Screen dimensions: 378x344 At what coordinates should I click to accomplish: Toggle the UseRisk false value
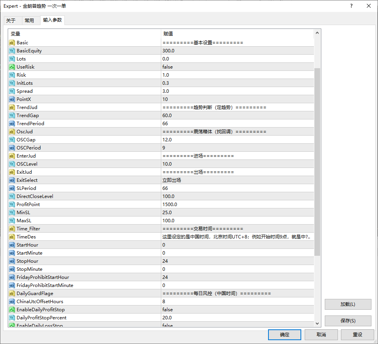[238, 67]
